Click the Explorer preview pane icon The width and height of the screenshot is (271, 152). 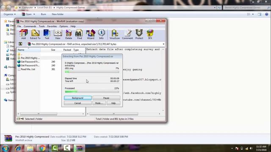pyautogui.click(x=260, y=14)
